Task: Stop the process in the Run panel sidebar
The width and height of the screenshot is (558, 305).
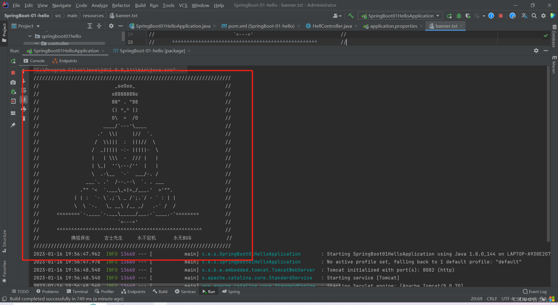Action: click(x=13, y=73)
